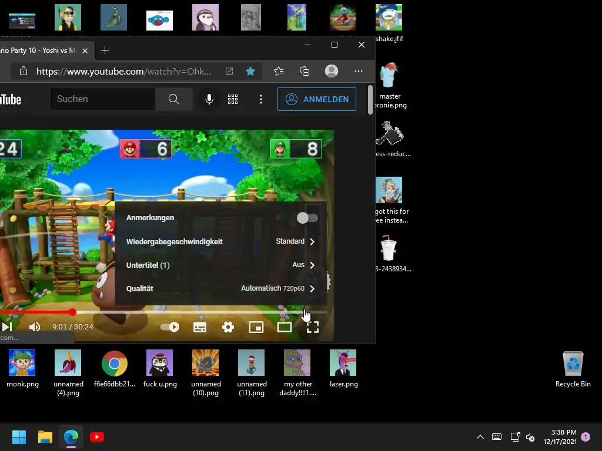This screenshot has height=451, width=602.
Task: Click the network tray icon
Action: pyautogui.click(x=515, y=437)
